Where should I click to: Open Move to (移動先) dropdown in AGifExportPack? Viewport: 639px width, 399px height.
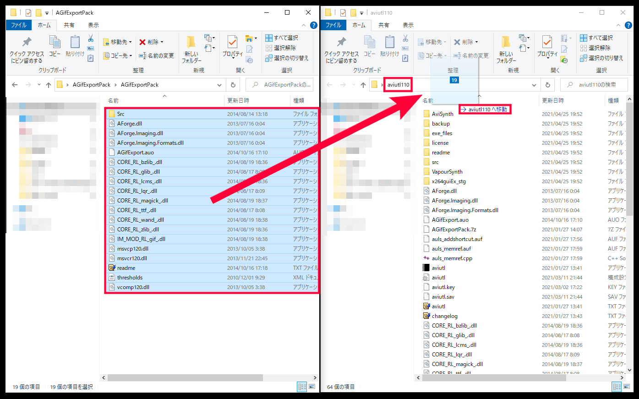(118, 42)
